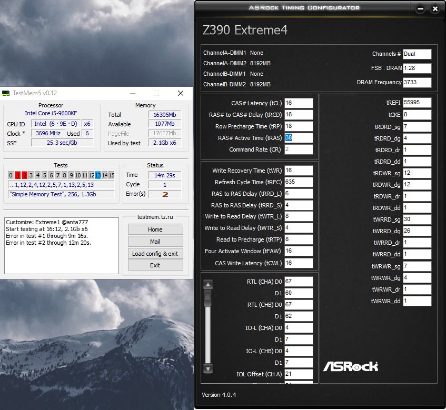
Task: Click the ChannelA-DIMM2 8192MB entry
Action: (x=236, y=63)
